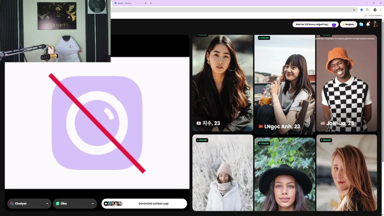Viewport: 384px width, 216px height.
Task: Click the crossed-out camera placeholder
Action: 97,123
